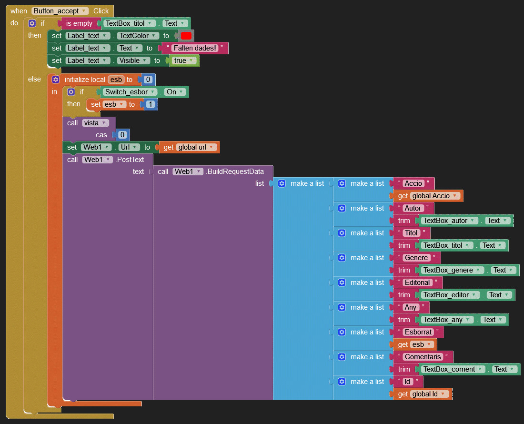Screen dimensions: 524x424
Task: Click the "Falten dades!" text string field
Action: pos(195,48)
